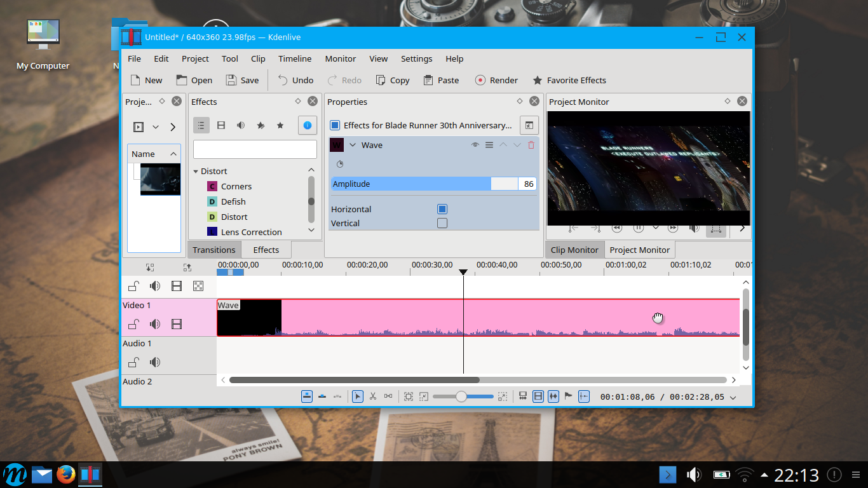This screenshot has width=868, height=488.
Task: Toggle split compare button in Properties panel
Action: pos(529,126)
